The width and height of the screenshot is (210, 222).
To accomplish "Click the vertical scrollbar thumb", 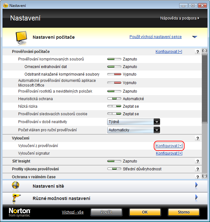I will tap(205, 88).
